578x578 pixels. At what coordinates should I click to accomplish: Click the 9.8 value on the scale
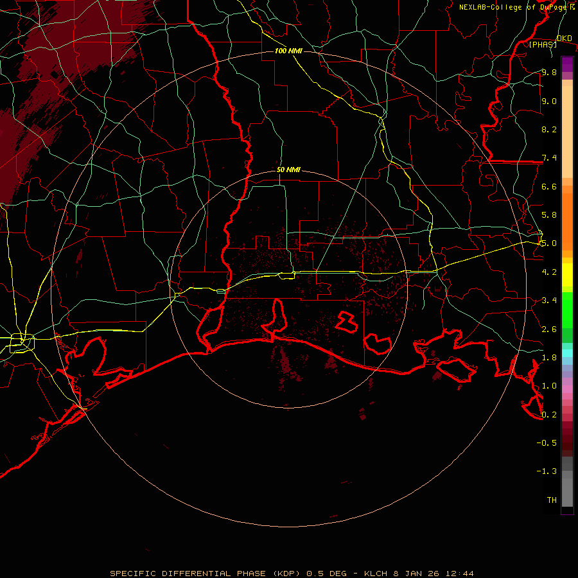[x=549, y=72]
